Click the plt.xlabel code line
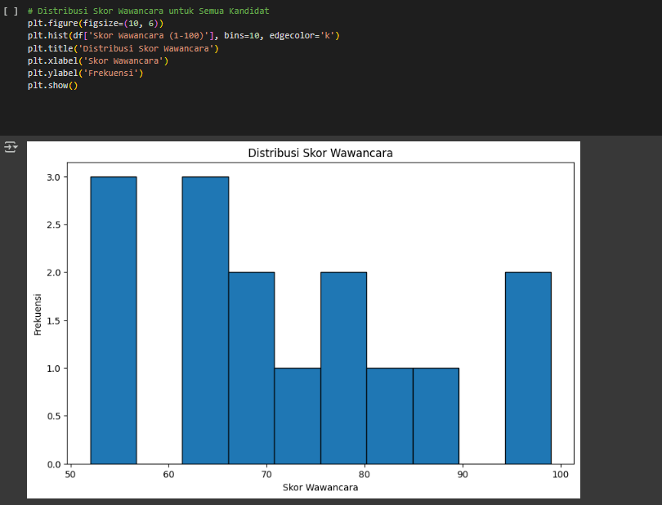The image size is (662, 505). [97, 60]
